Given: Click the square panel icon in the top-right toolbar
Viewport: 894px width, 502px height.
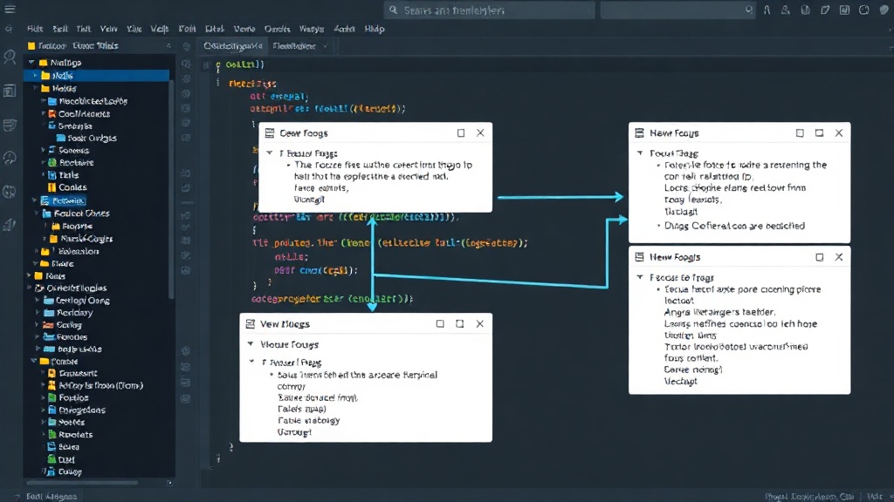Looking at the screenshot, I should click(x=844, y=10).
